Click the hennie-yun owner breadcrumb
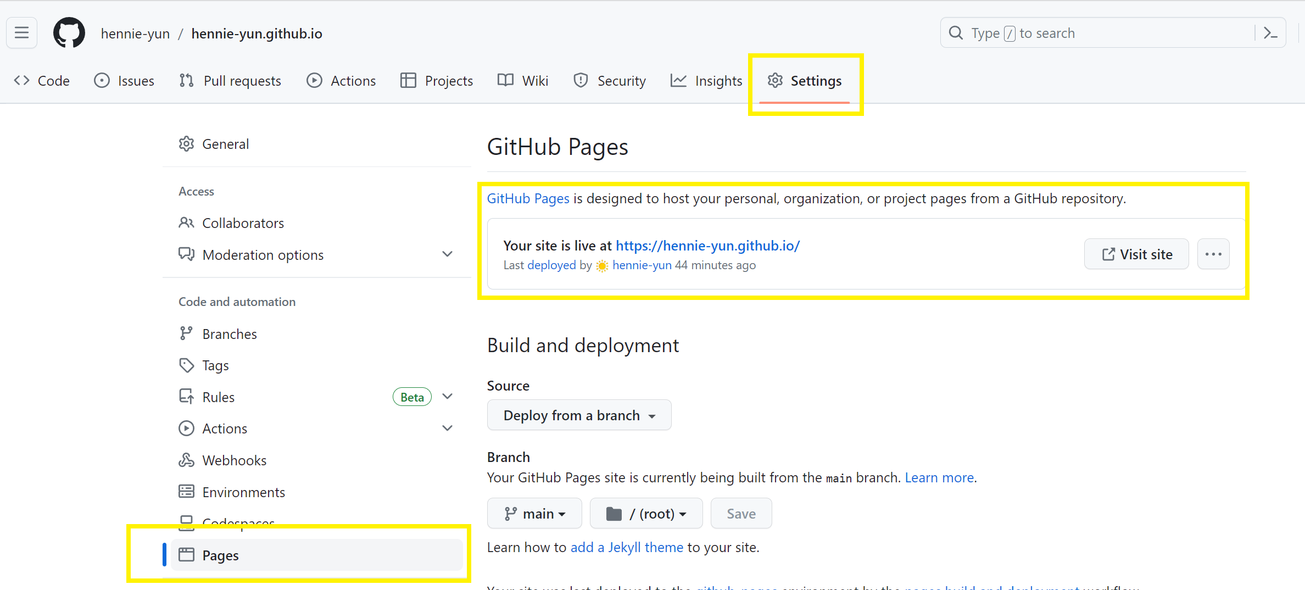Image resolution: width=1305 pixels, height=590 pixels. (135, 34)
